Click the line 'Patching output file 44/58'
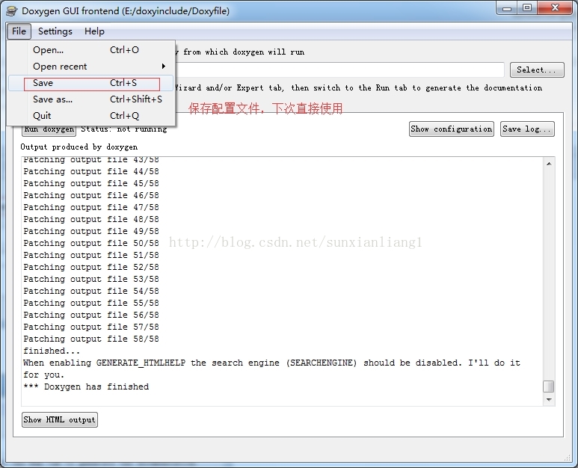578x468 pixels. click(x=91, y=171)
